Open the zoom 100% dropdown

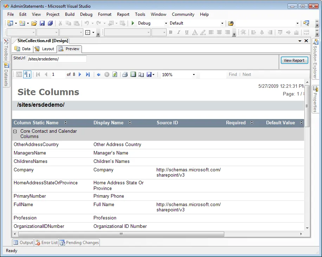[194, 75]
